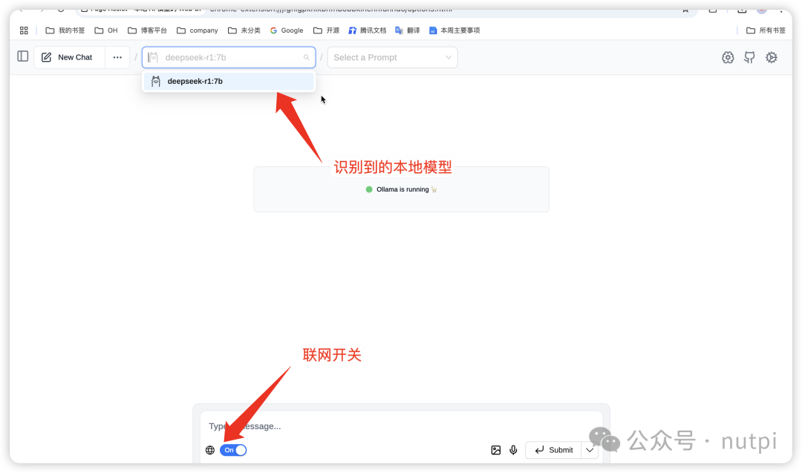
Task: Activate the microphone voice input icon
Action: [513, 450]
